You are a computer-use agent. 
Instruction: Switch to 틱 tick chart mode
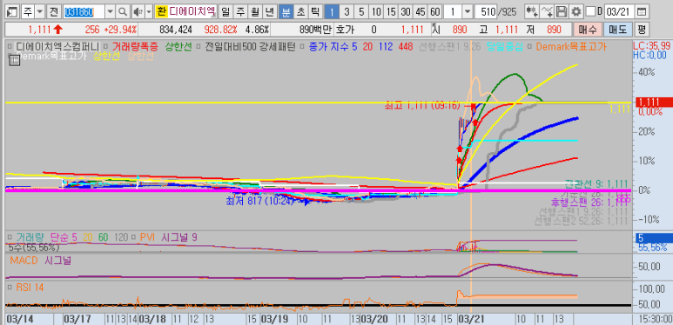[314, 11]
